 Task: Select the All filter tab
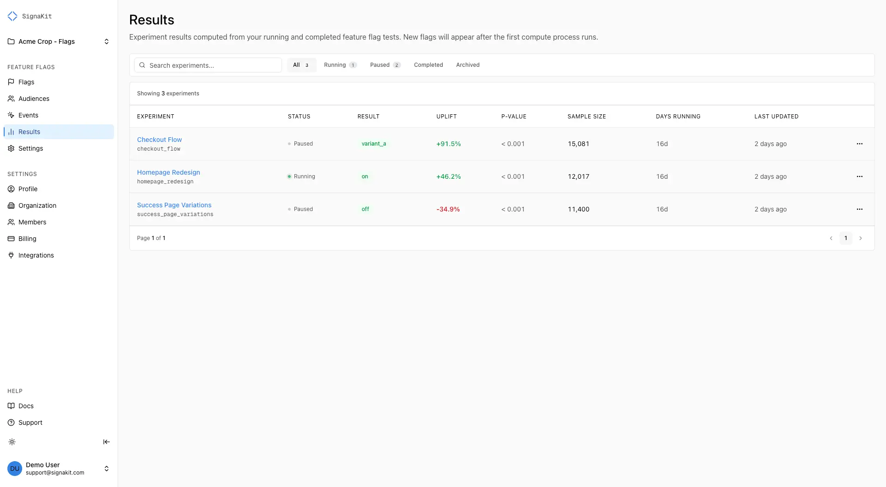click(301, 65)
